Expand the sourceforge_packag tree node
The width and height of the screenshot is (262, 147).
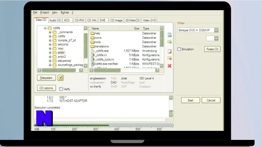[x=50, y=65]
